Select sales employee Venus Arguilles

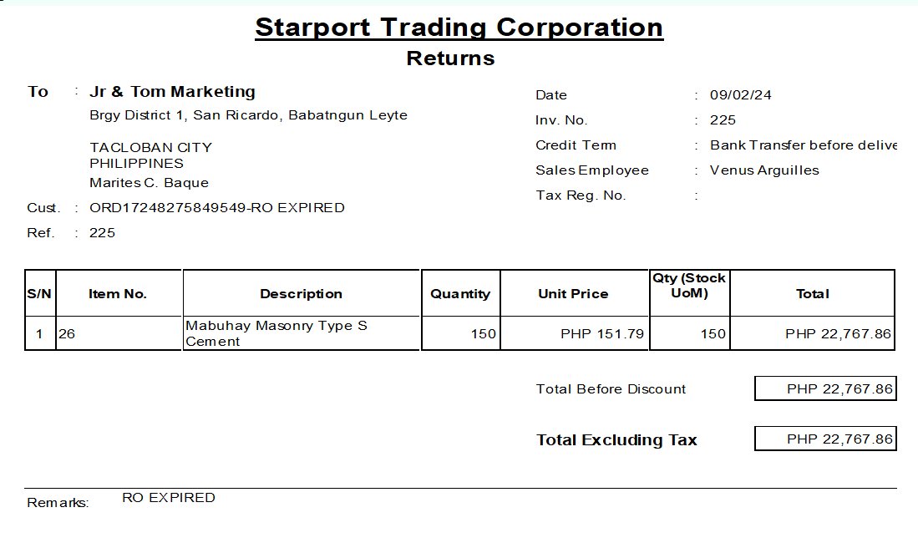click(x=763, y=170)
